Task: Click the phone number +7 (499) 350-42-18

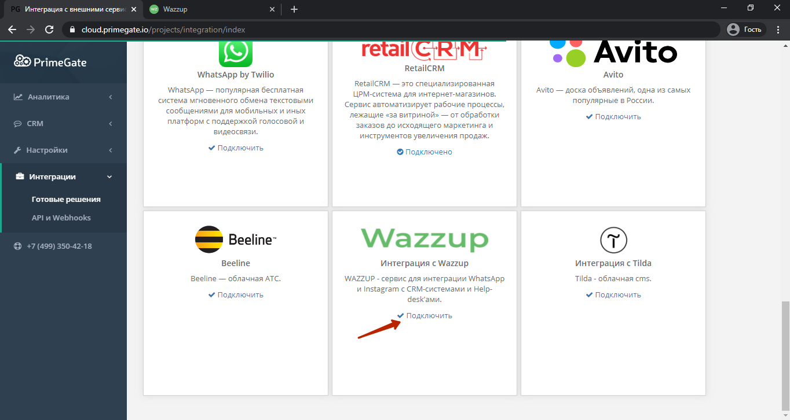Action: pyautogui.click(x=59, y=246)
